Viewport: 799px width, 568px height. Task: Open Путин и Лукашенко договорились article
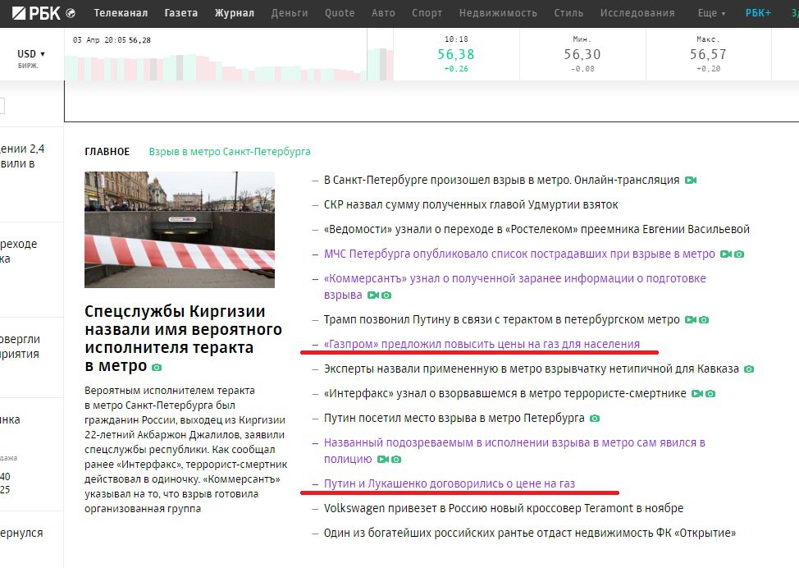[450, 483]
